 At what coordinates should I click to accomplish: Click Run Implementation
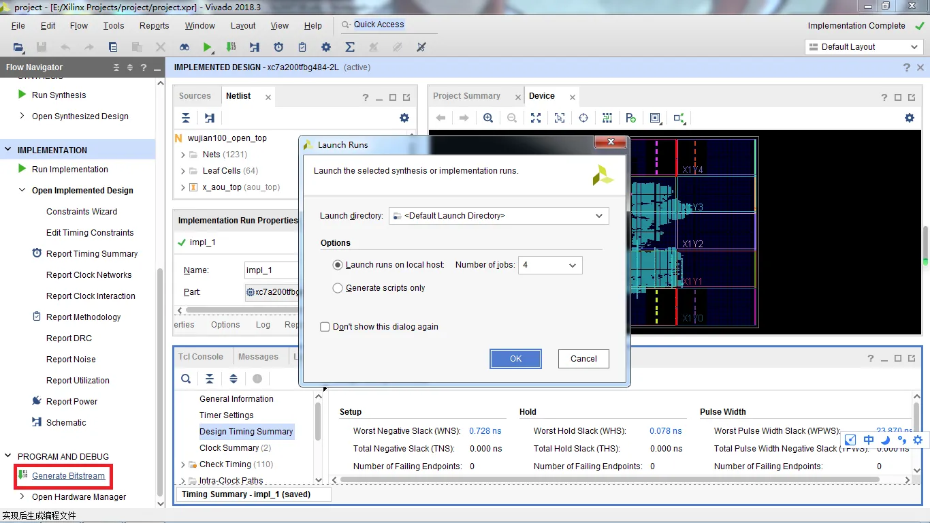(x=70, y=170)
